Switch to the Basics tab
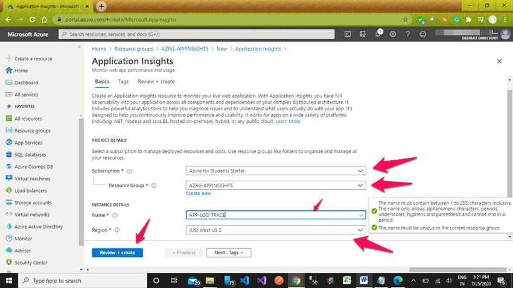The width and height of the screenshot is (513, 288). [x=102, y=81]
